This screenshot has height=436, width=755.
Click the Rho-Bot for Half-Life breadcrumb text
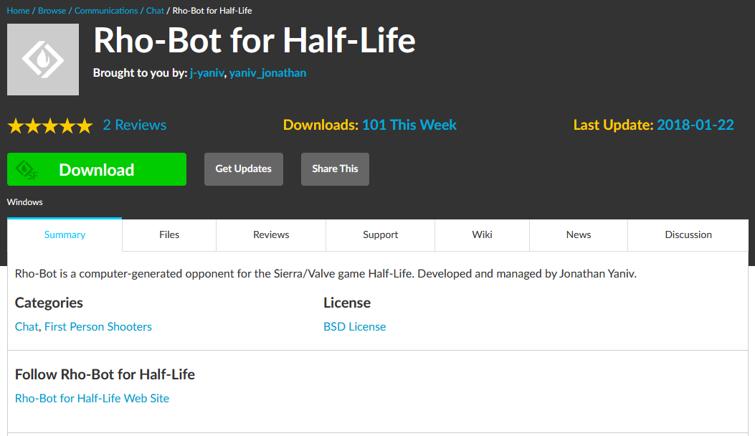point(212,11)
